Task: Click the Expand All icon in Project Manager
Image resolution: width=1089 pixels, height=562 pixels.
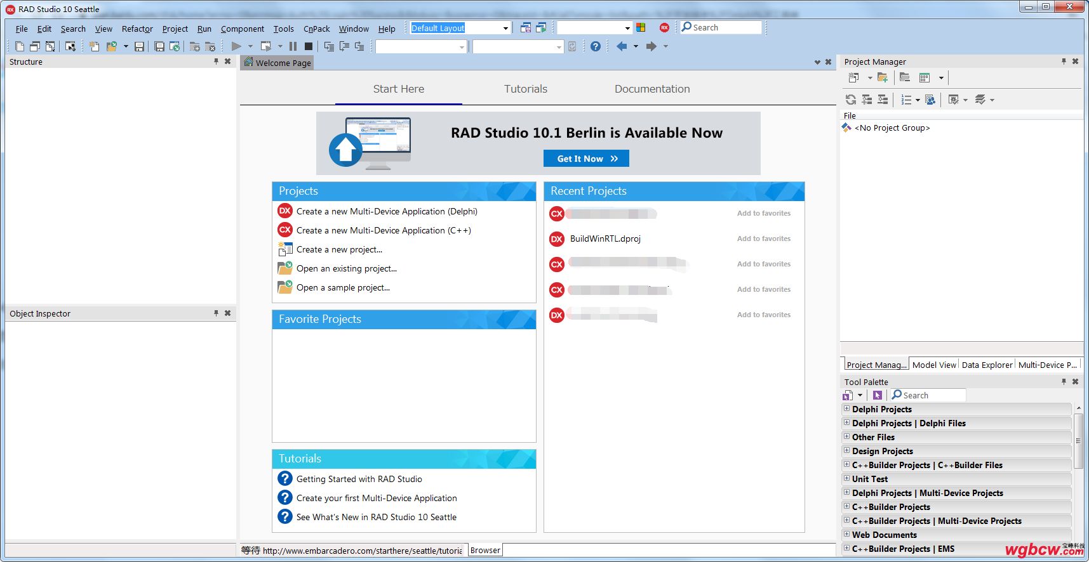Action: click(x=867, y=100)
